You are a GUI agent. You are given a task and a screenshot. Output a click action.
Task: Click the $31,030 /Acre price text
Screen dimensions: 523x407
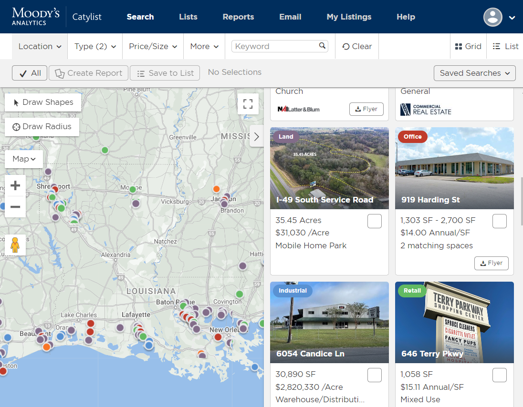pyautogui.click(x=302, y=233)
